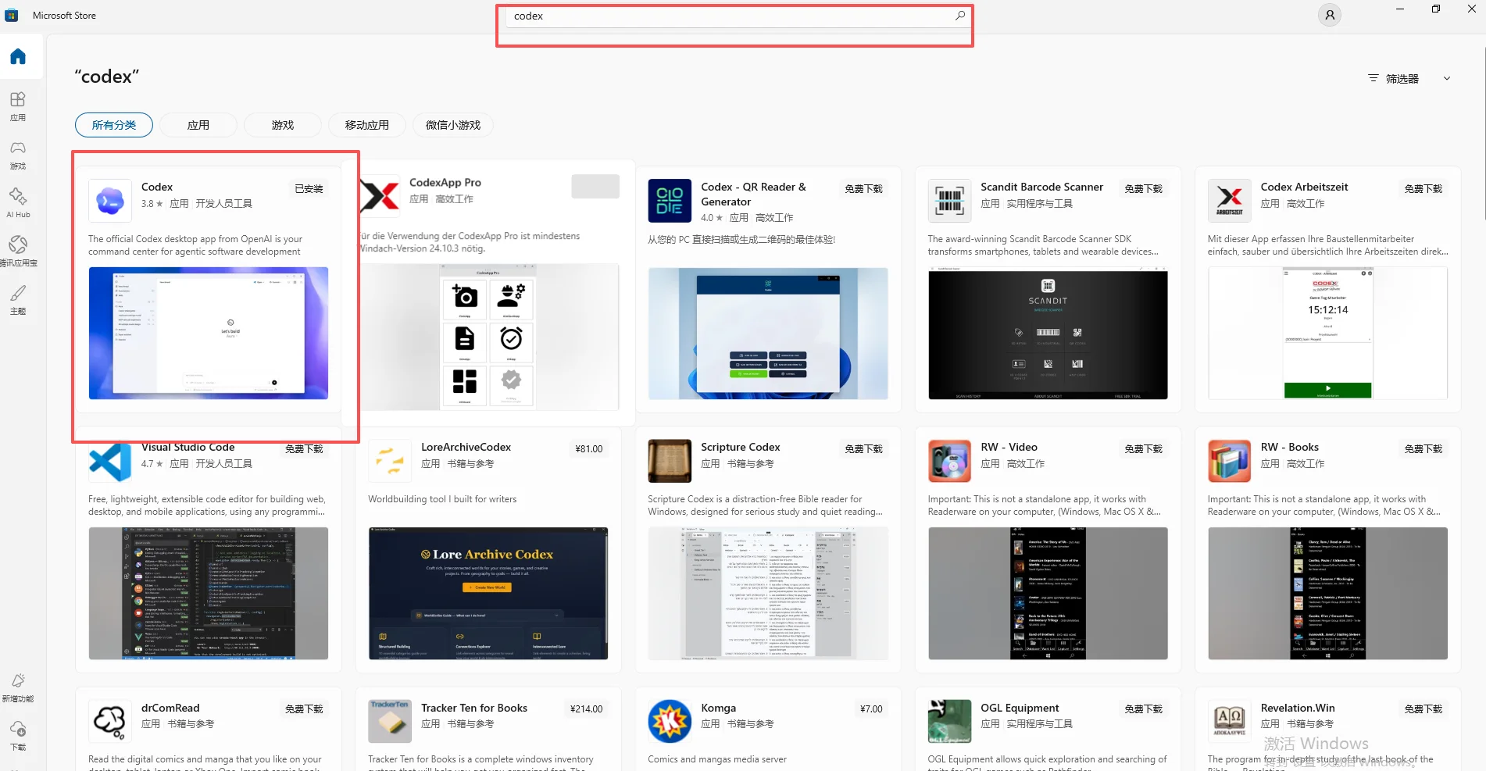
Task: Click ¥81.00 price for LoreArchiveCodex
Action: point(588,448)
